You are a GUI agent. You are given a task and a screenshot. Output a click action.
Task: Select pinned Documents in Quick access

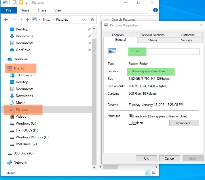tap(24, 43)
